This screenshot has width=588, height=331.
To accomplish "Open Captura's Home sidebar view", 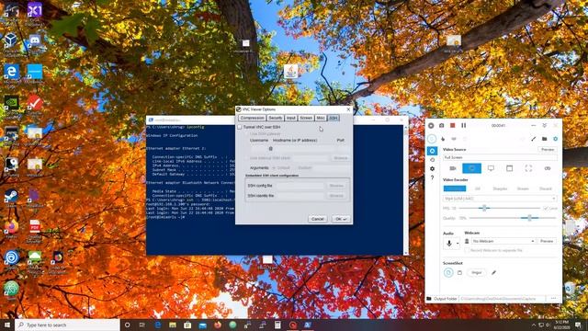I will (432, 151).
